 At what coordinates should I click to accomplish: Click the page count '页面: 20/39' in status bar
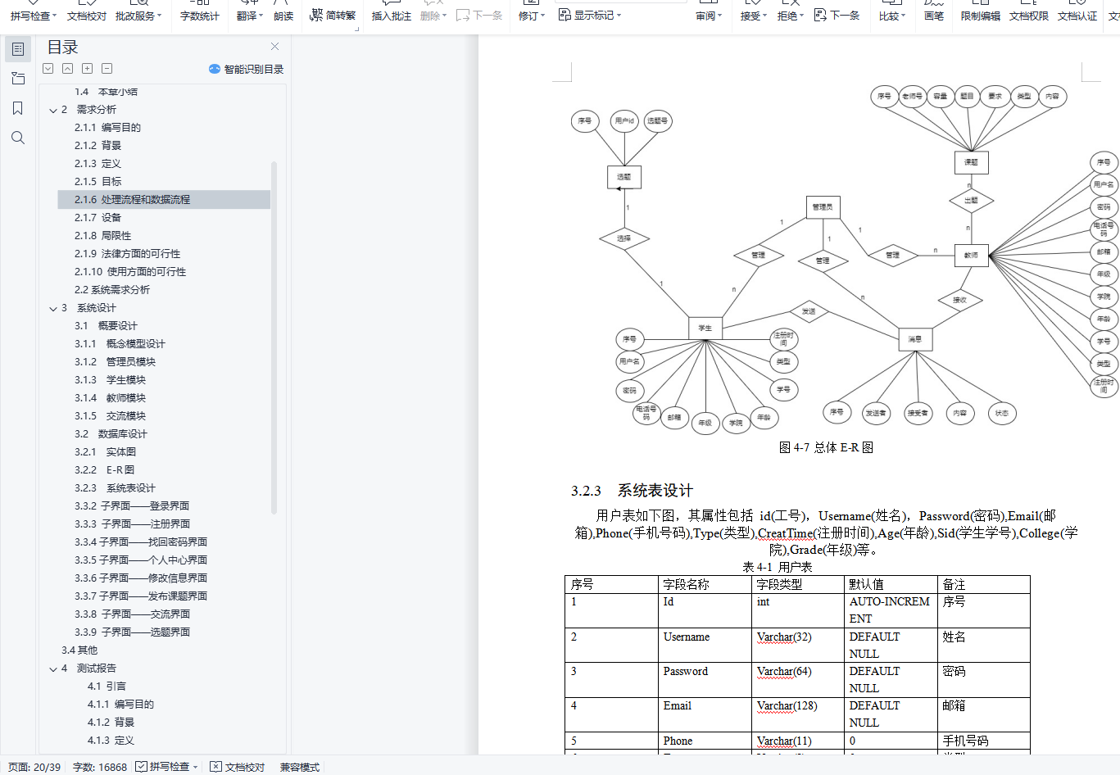tap(34, 768)
